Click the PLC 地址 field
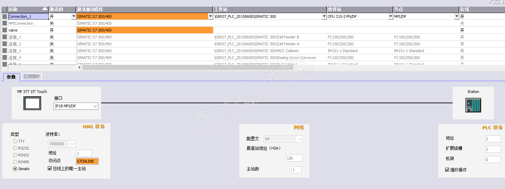The height and width of the screenshot is (189, 505). coord(493,139)
